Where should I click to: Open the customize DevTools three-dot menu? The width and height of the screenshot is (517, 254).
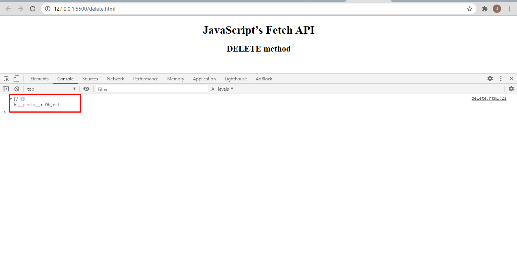[501, 78]
